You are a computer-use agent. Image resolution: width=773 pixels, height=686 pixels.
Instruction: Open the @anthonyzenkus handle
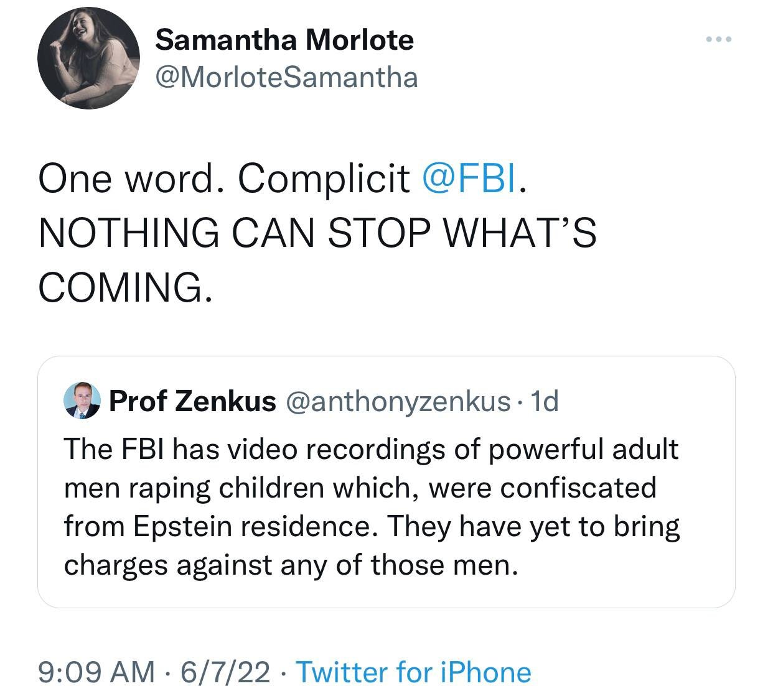(x=397, y=401)
